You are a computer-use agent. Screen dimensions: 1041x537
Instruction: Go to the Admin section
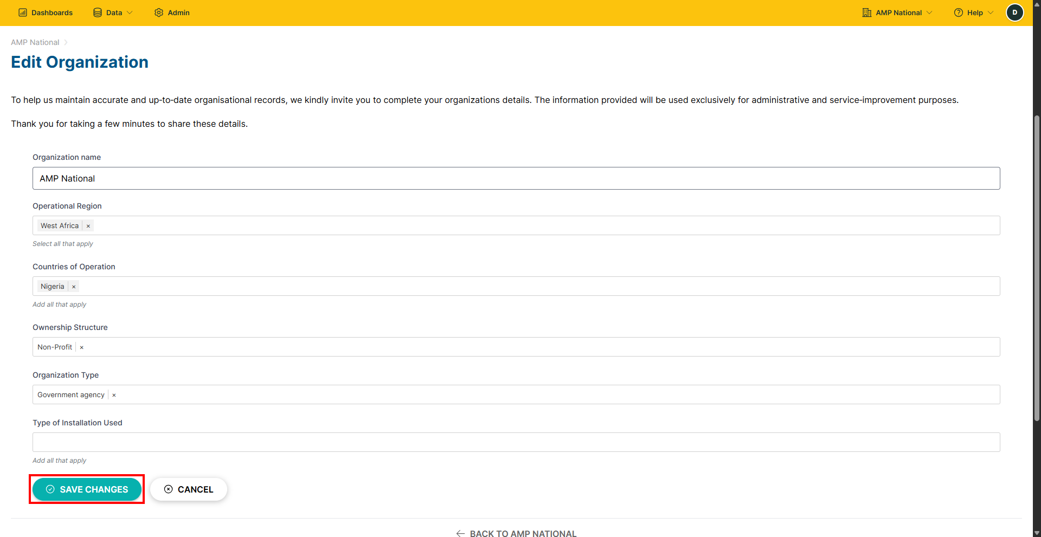pyautogui.click(x=172, y=12)
